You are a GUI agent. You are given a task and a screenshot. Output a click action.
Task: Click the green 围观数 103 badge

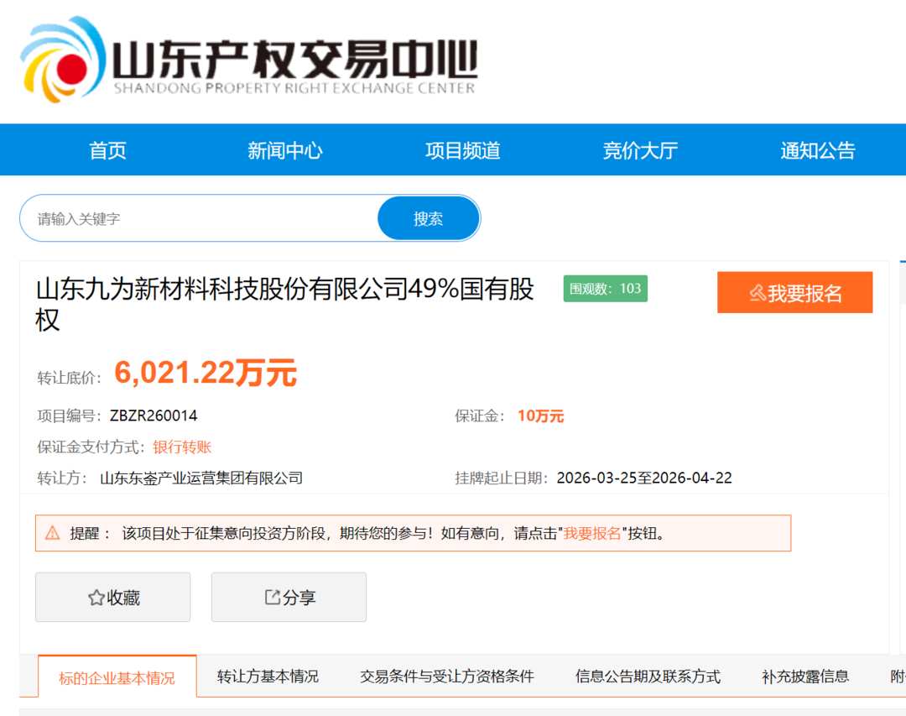pos(605,289)
